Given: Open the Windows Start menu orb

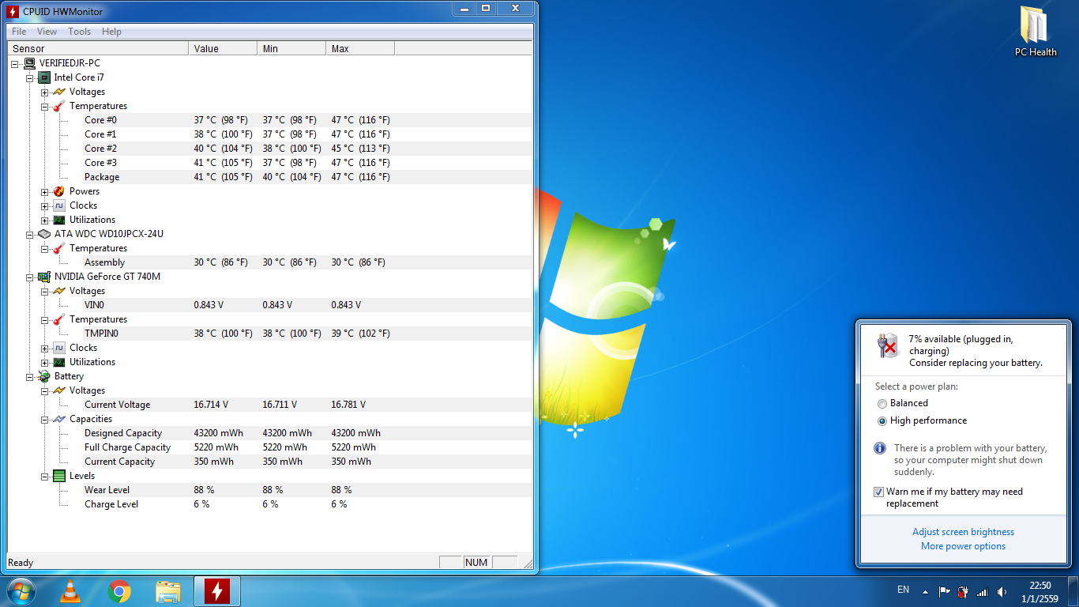Looking at the screenshot, I should pyautogui.click(x=21, y=591).
